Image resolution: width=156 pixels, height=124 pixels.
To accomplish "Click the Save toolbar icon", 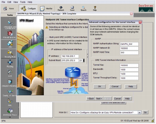I will [x=72, y=9].
